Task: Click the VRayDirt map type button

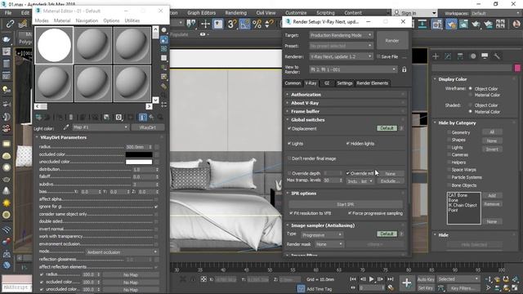Action: 147,127
